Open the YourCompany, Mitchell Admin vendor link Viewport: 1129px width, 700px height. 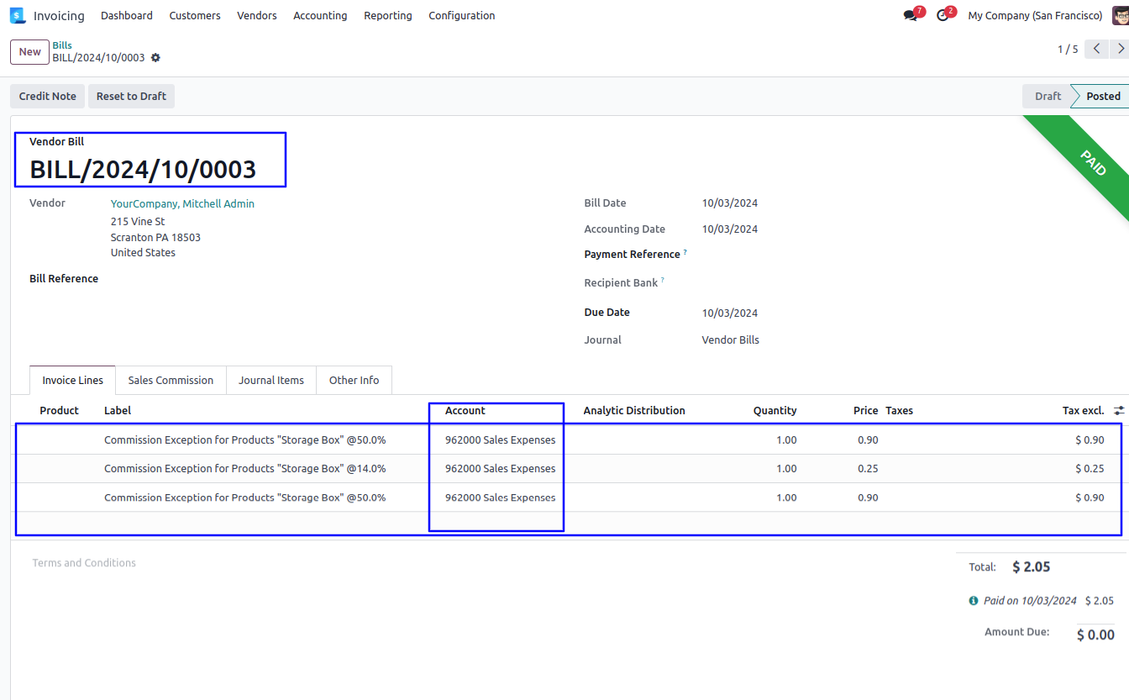(182, 204)
